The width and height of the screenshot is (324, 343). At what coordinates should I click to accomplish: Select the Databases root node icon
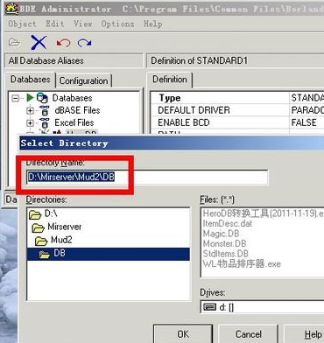[42, 98]
